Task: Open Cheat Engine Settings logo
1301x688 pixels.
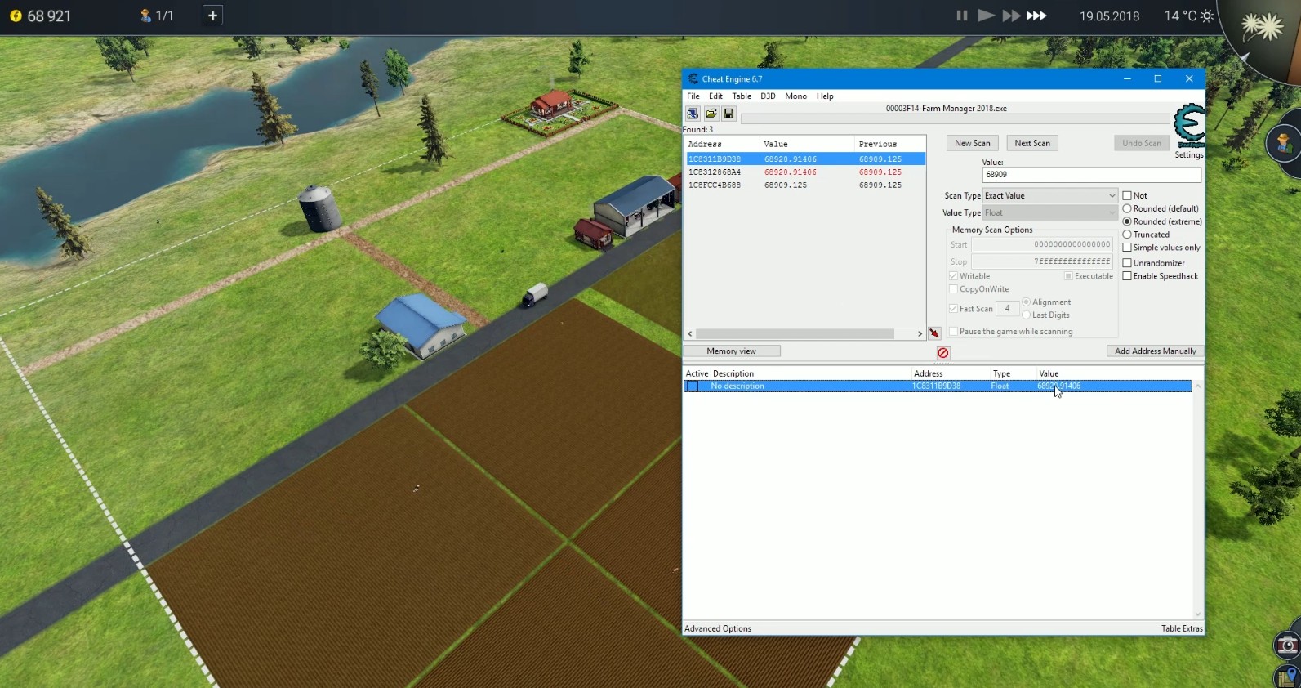Action: (1189, 127)
